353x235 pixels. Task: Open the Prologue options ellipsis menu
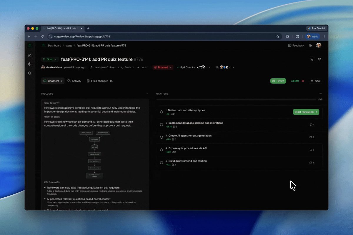pos(147,94)
